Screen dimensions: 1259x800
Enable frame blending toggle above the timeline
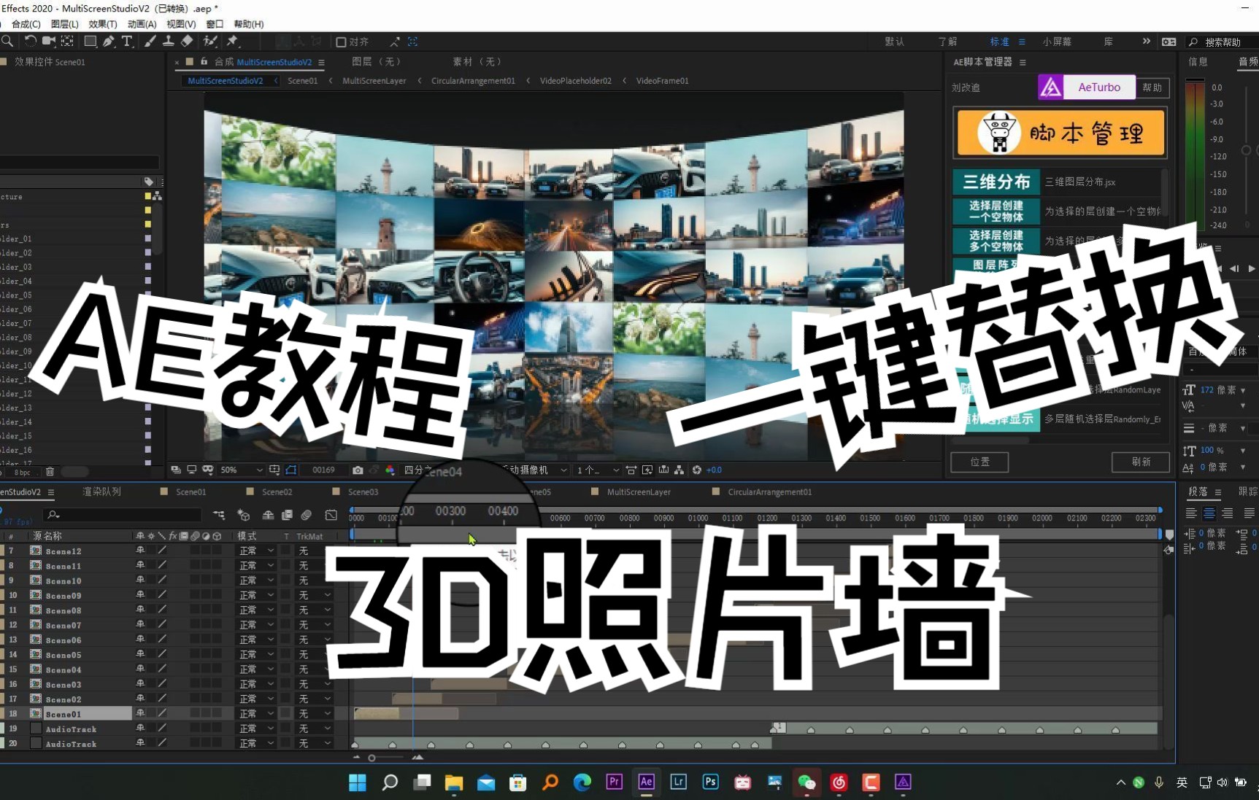(286, 516)
